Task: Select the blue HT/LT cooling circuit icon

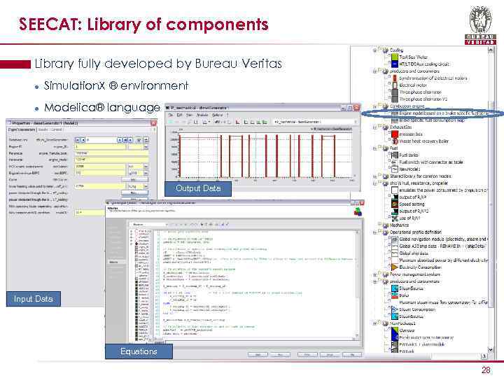Action: click(395, 64)
